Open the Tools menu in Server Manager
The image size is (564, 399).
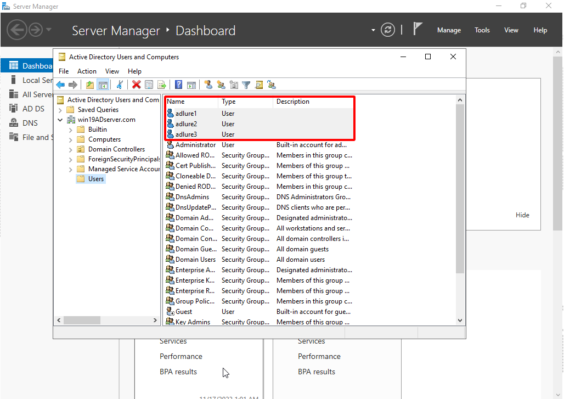pos(482,30)
